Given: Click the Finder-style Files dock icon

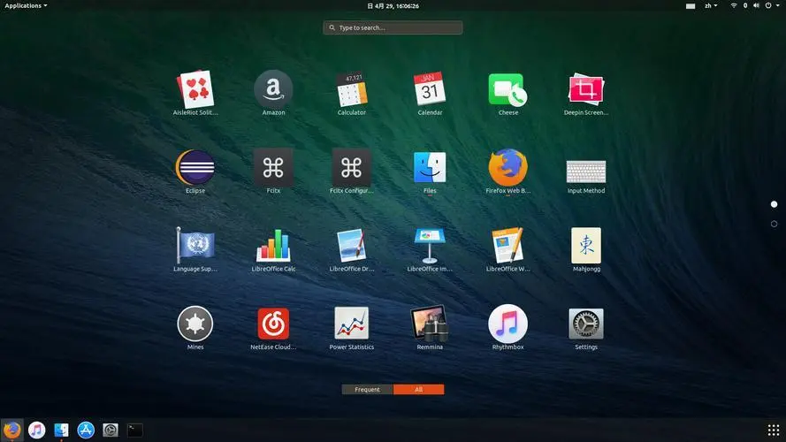Looking at the screenshot, I should [61, 430].
